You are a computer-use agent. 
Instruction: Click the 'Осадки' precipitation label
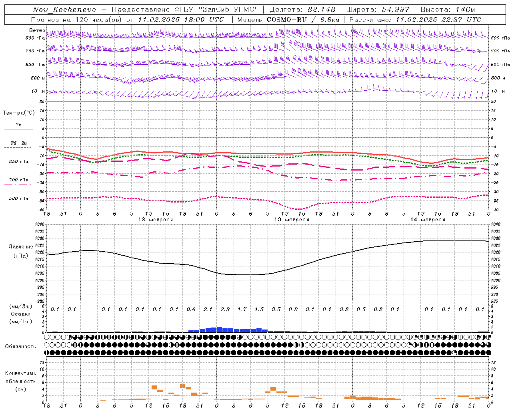pyautogui.click(x=20, y=314)
